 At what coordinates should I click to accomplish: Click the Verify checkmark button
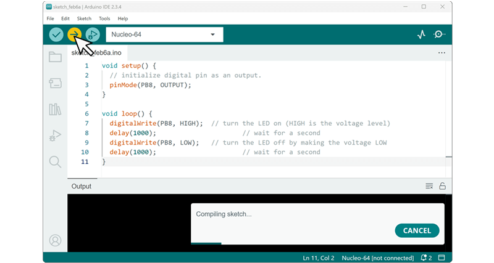pyautogui.click(x=56, y=34)
